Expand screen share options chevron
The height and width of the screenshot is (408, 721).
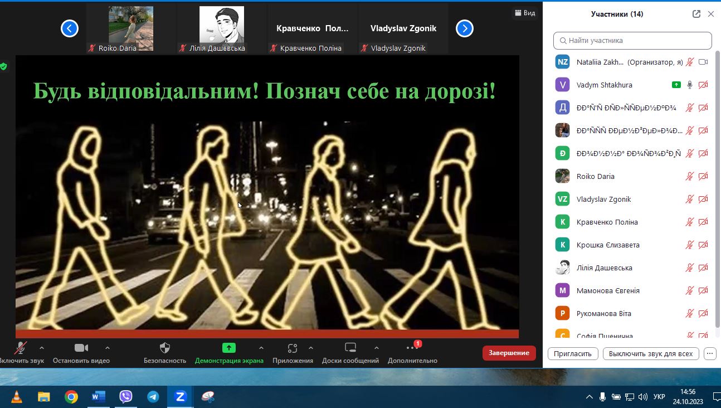(x=261, y=348)
